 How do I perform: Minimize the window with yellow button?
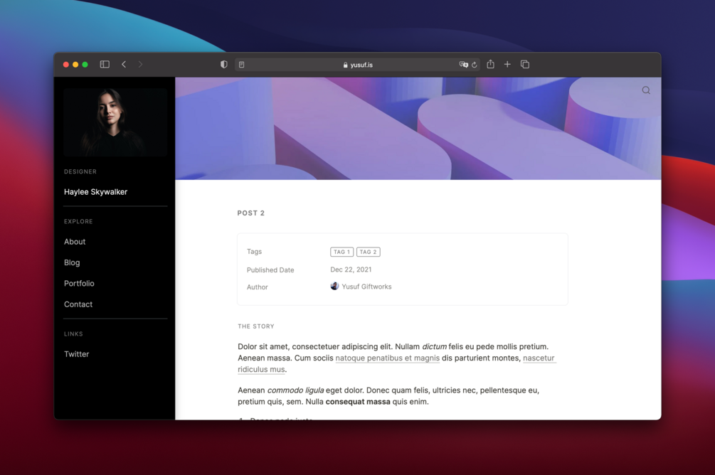coord(75,65)
